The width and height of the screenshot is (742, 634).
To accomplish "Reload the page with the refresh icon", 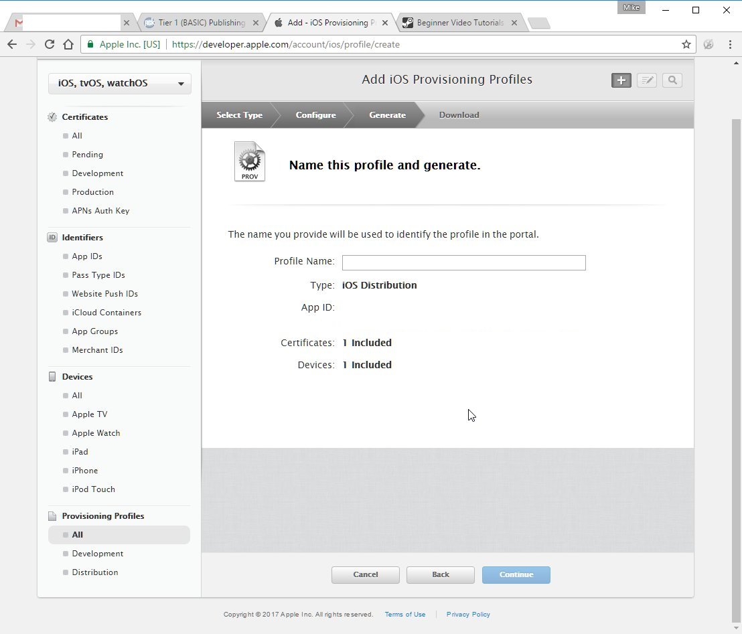I will coord(49,44).
